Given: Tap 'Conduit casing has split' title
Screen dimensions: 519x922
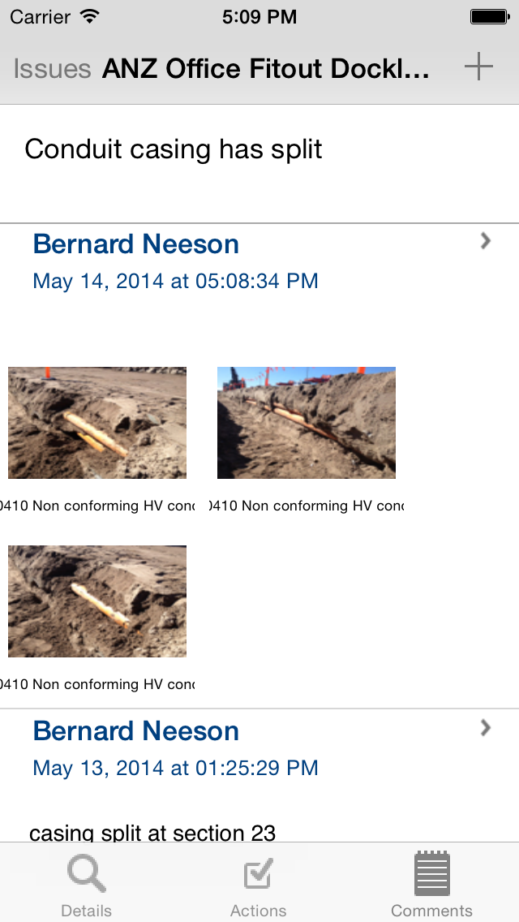Looking at the screenshot, I should click(174, 149).
